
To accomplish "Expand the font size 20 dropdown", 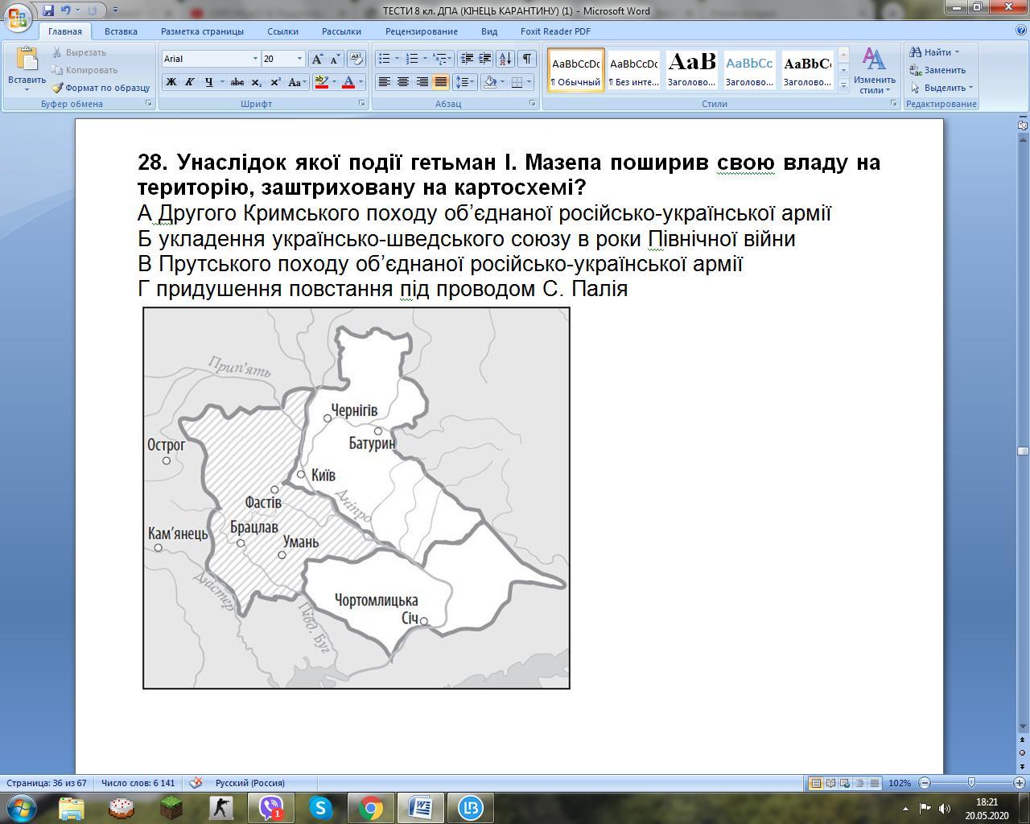I will pyautogui.click(x=299, y=59).
